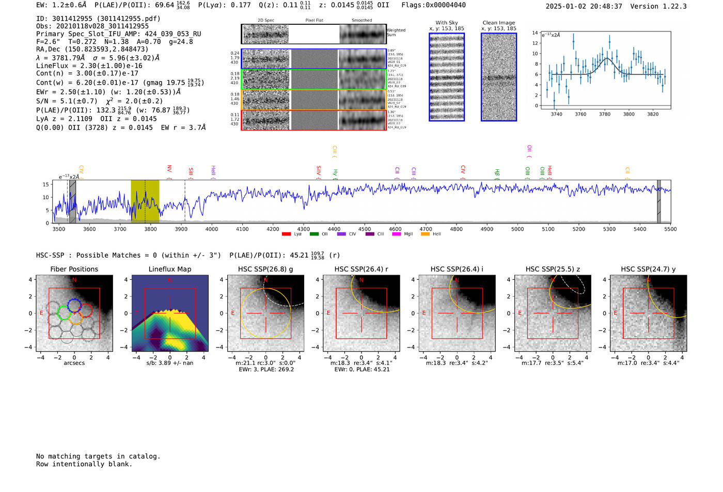Open the Fiber Positions cutout image

pos(74,313)
